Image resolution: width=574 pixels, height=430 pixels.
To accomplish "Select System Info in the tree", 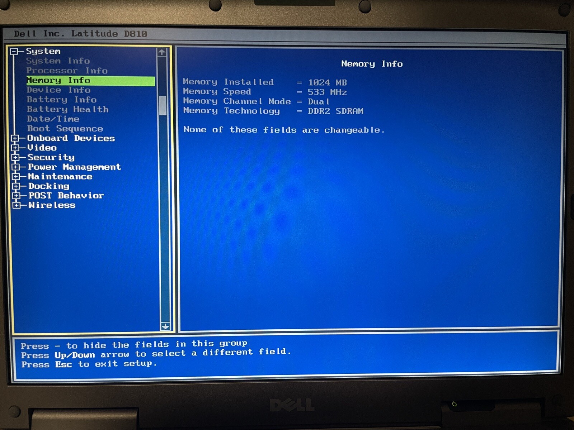I will (x=58, y=61).
